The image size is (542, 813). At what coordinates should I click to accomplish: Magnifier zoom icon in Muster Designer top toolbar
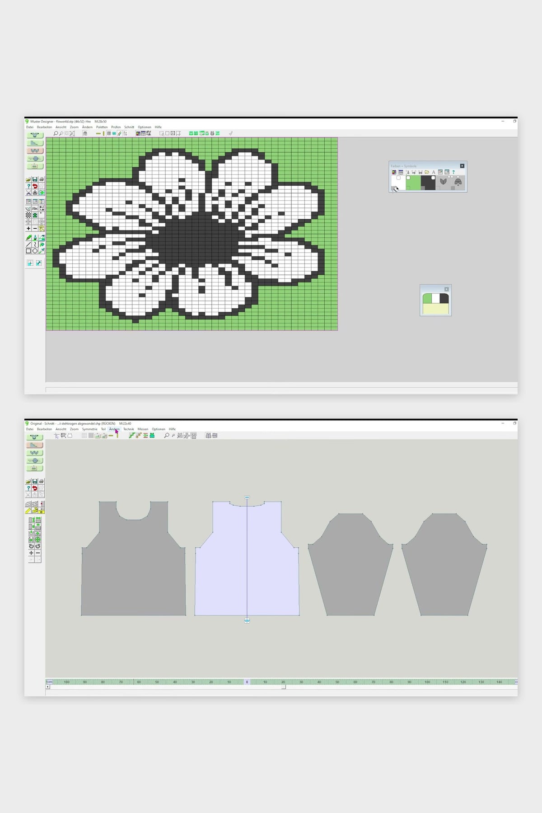coord(56,133)
